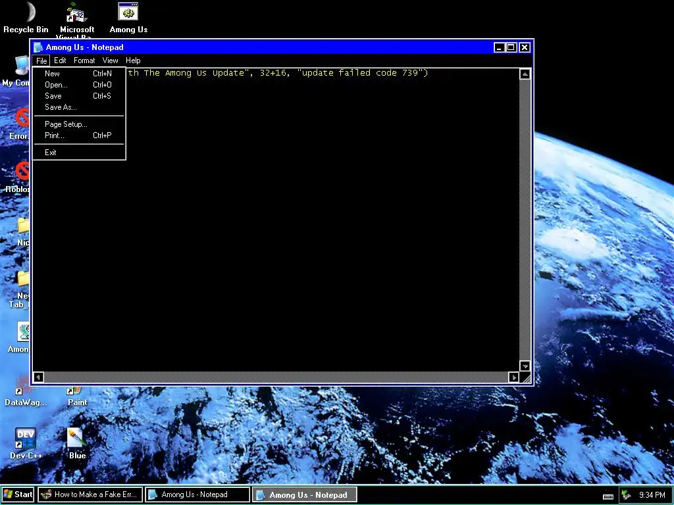Click the text "update failed code 739"

360,72
